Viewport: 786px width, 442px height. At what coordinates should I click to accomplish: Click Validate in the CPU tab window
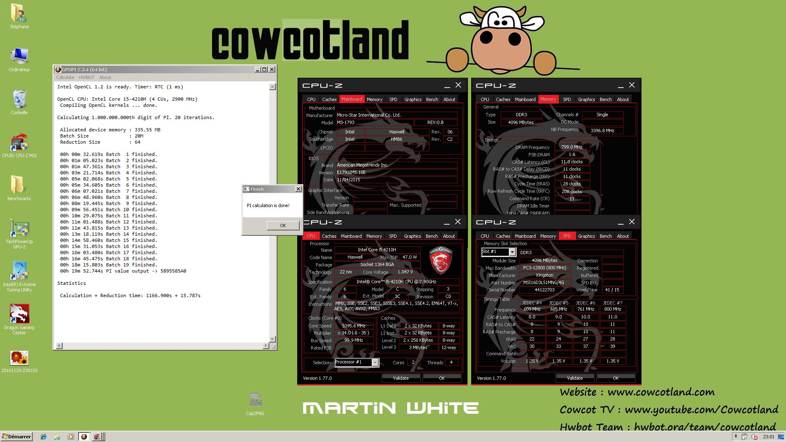pos(401,378)
